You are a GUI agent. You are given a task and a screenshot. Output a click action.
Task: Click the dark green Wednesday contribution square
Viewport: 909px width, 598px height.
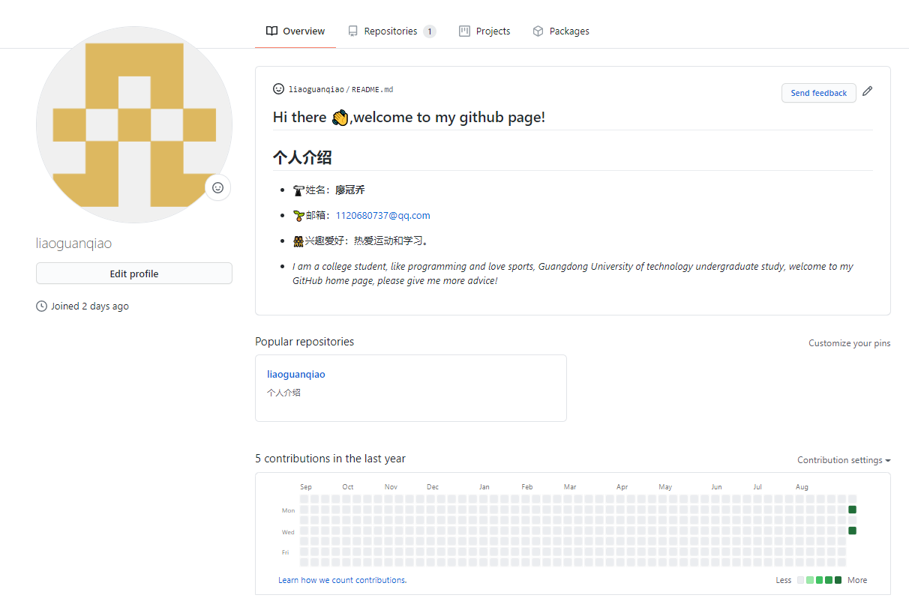point(852,531)
